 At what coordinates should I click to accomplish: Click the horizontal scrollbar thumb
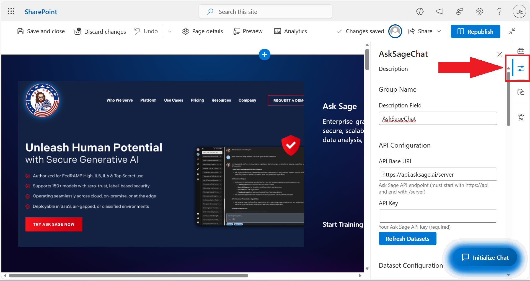point(128,275)
